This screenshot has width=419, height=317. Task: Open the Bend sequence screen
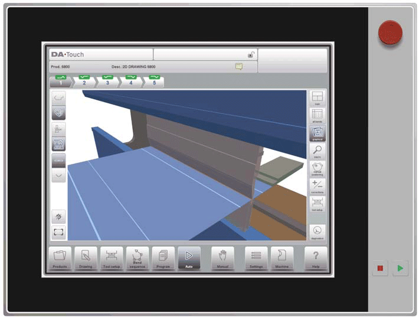(138, 258)
